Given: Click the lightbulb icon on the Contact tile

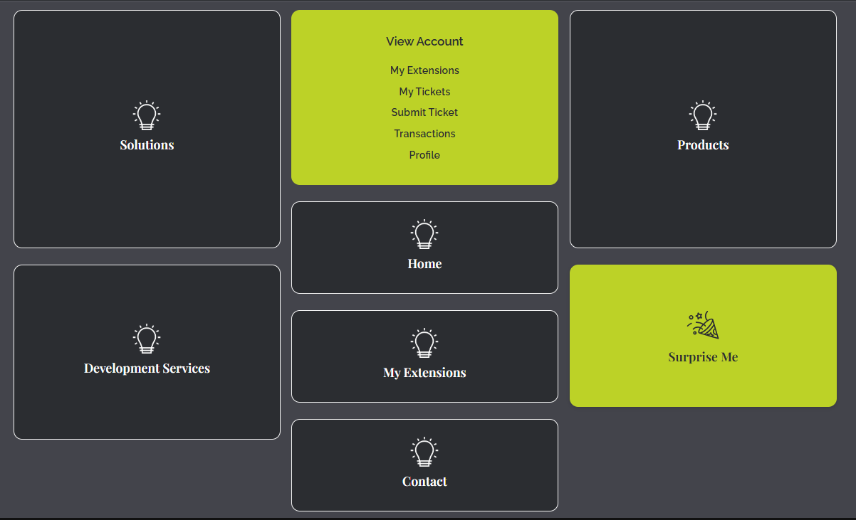Looking at the screenshot, I should [x=424, y=452].
